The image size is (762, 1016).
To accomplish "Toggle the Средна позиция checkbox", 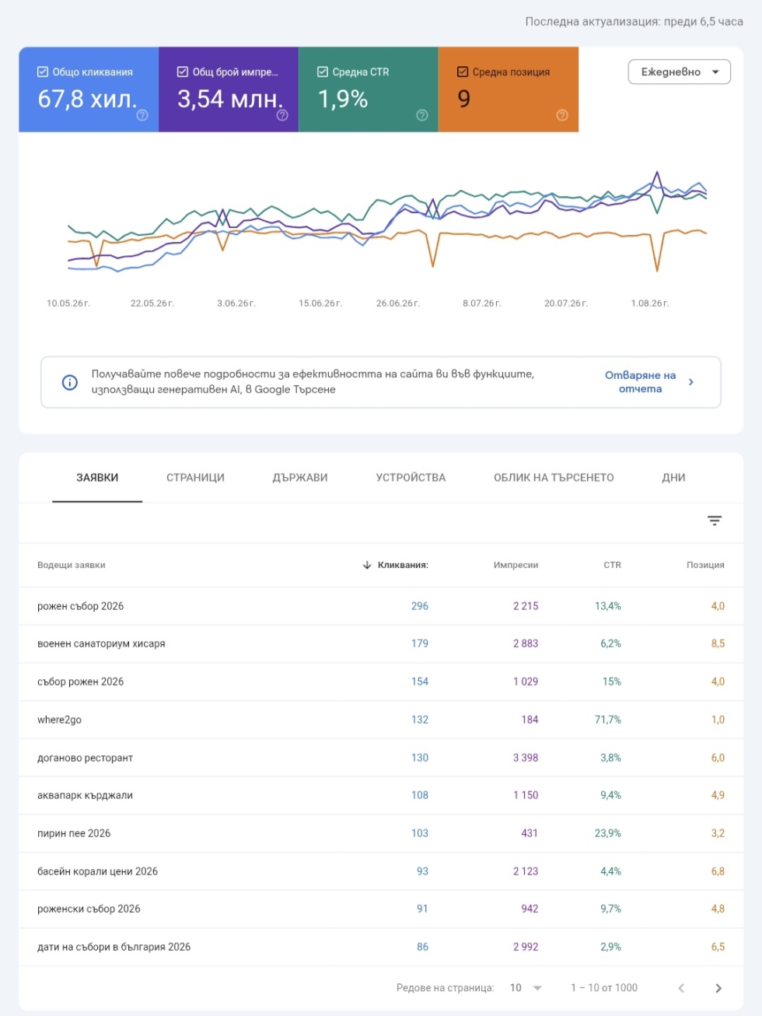I will 463,72.
